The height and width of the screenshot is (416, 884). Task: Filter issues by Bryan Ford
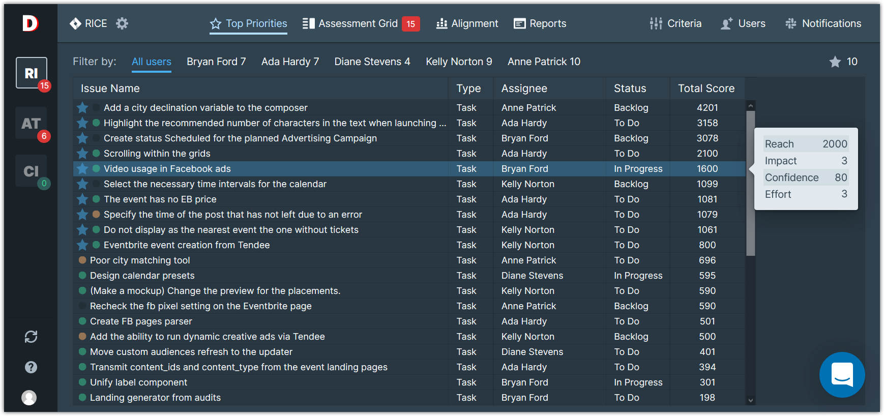click(216, 62)
